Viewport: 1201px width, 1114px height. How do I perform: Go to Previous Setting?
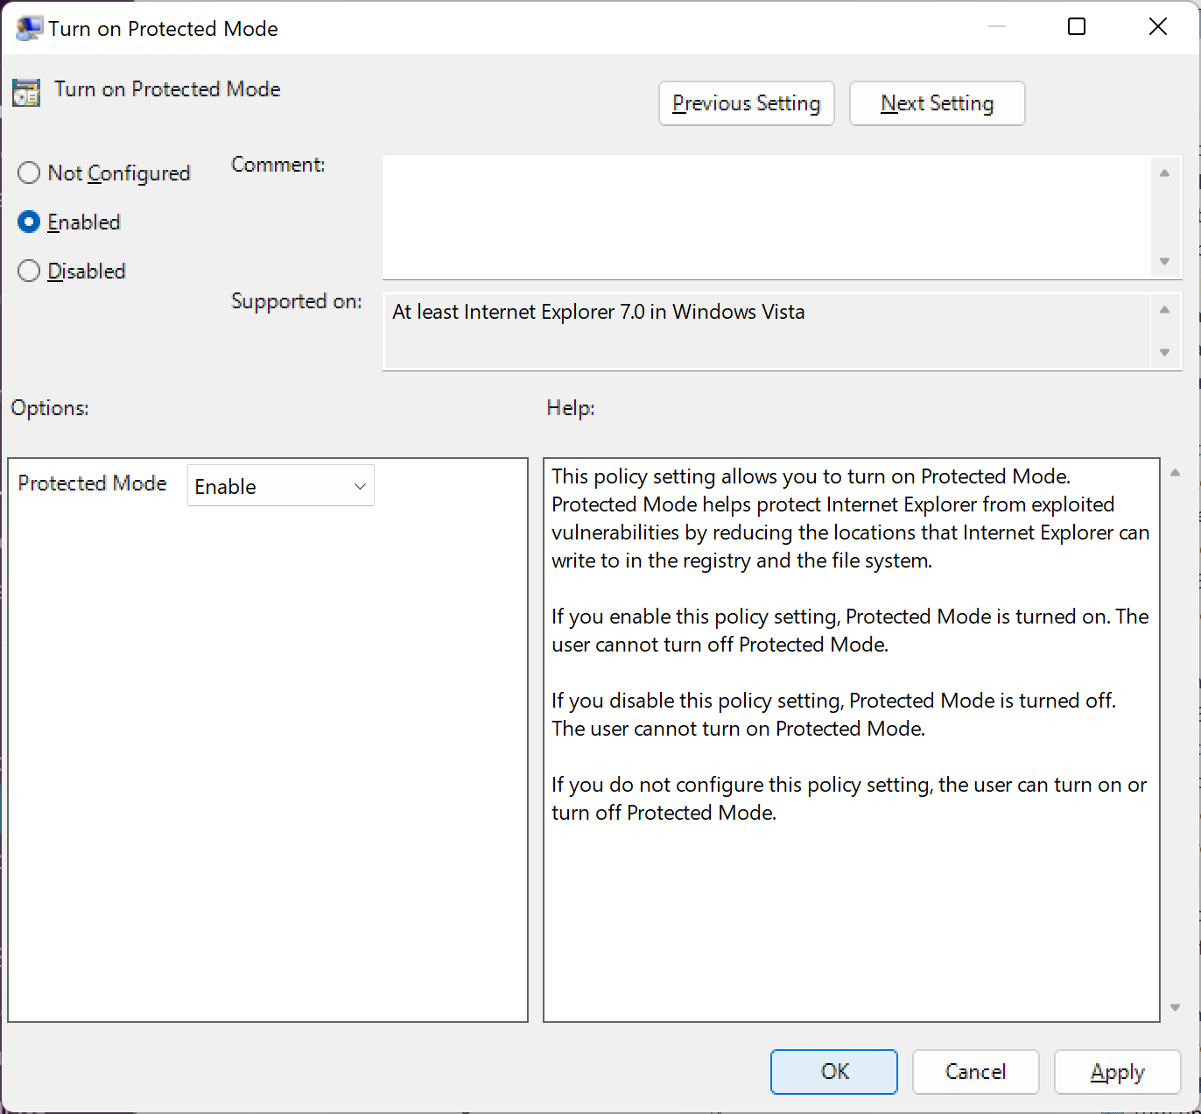click(747, 103)
